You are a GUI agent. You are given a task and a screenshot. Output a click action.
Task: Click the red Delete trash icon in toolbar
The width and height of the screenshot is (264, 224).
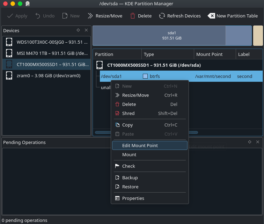(132, 16)
